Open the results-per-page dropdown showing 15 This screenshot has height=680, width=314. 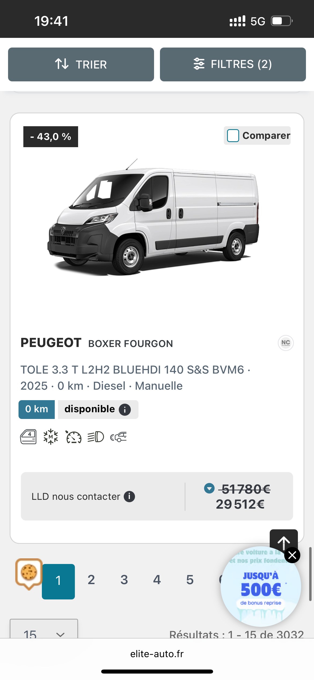44,632
